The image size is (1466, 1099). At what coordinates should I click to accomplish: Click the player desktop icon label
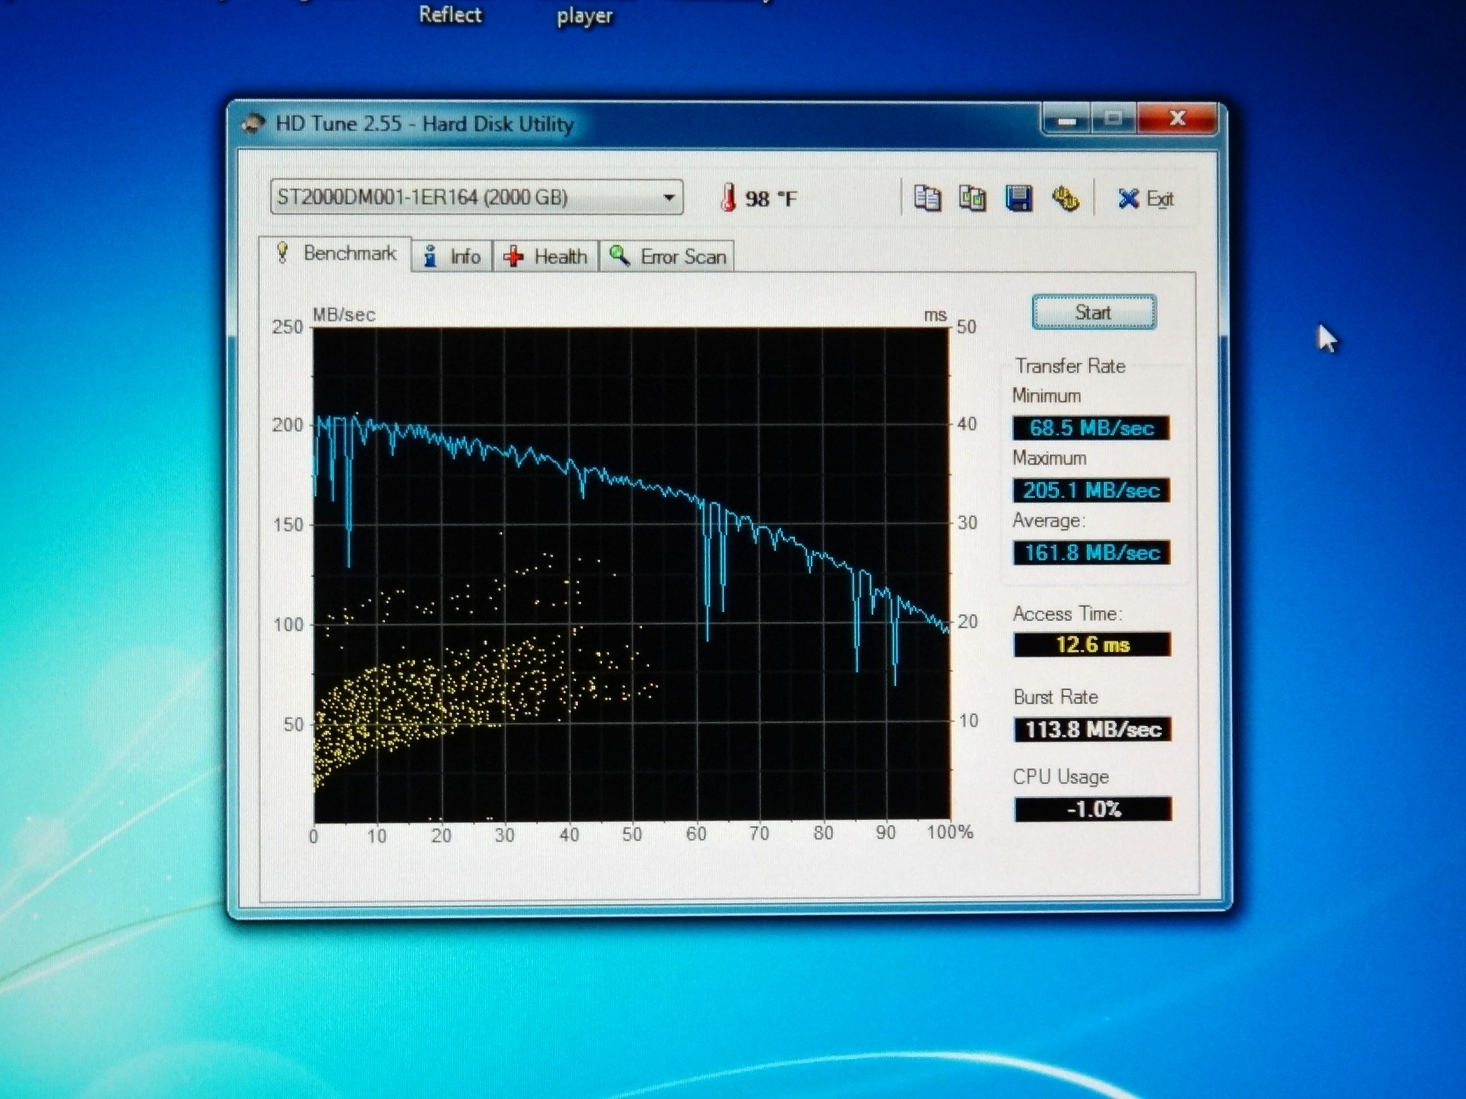coord(585,16)
